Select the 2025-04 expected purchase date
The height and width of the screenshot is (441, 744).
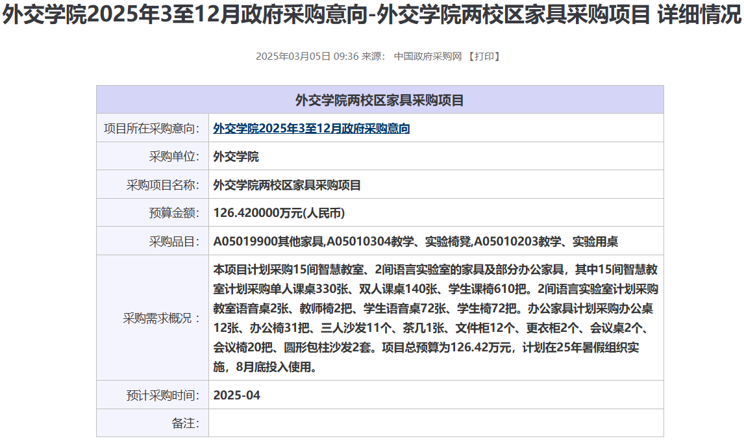(236, 395)
